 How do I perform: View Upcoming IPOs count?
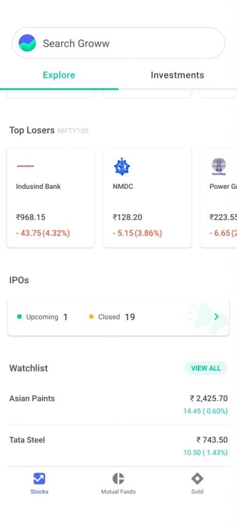tap(42, 317)
